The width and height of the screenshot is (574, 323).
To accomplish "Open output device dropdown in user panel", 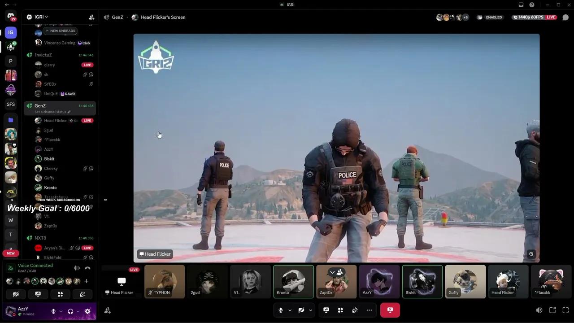I will tap(78, 311).
